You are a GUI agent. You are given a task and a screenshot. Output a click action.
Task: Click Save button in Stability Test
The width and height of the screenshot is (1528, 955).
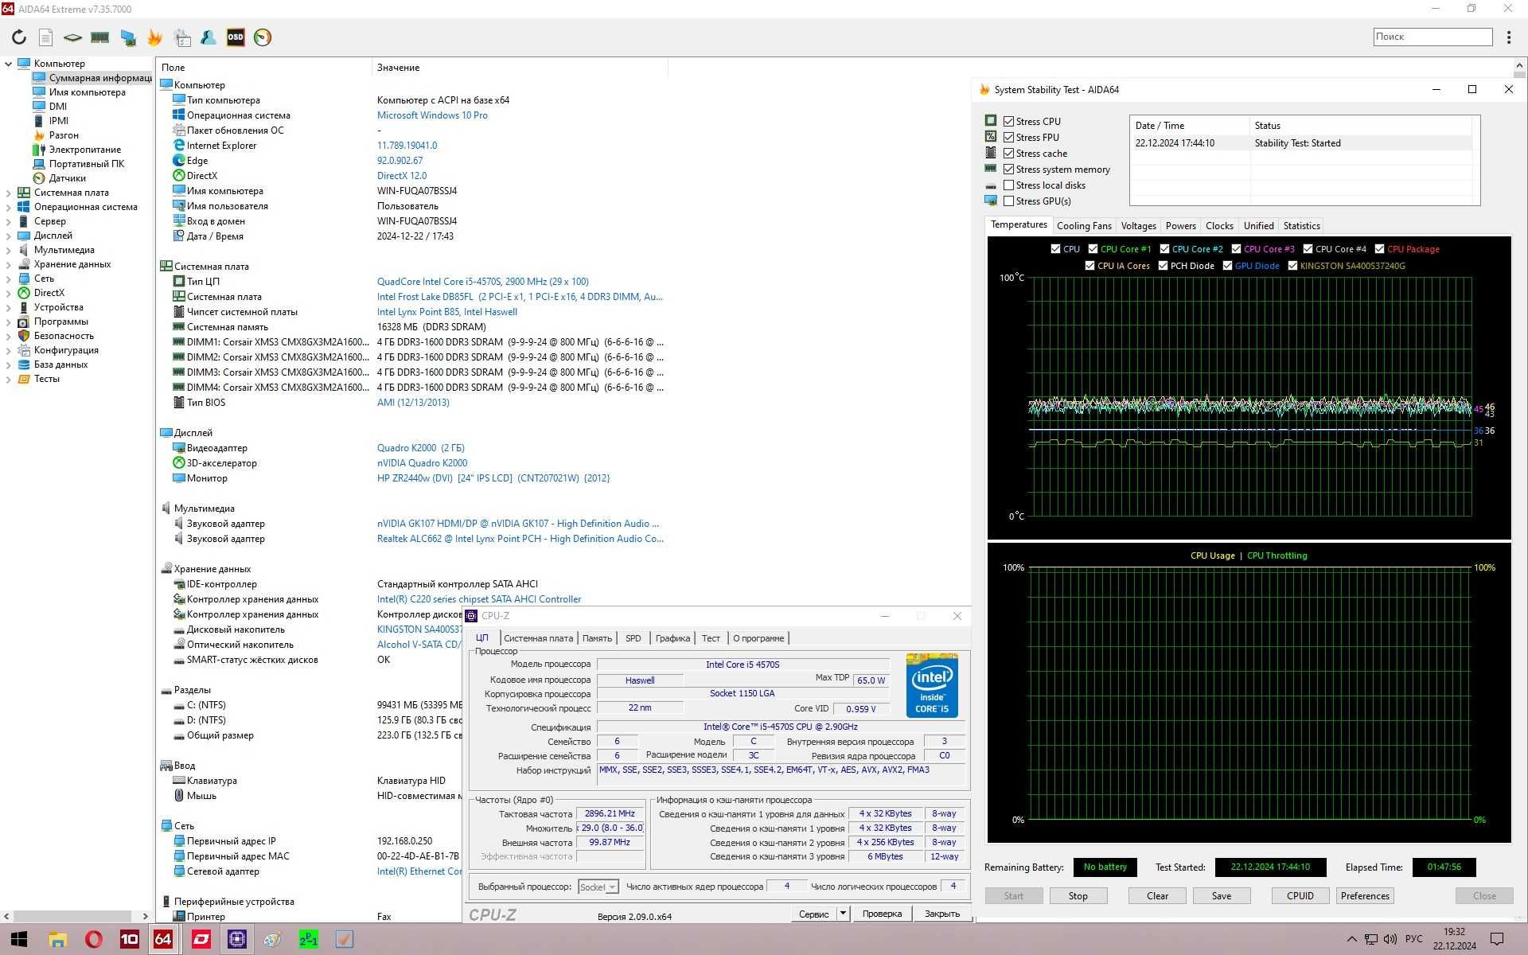point(1222,896)
